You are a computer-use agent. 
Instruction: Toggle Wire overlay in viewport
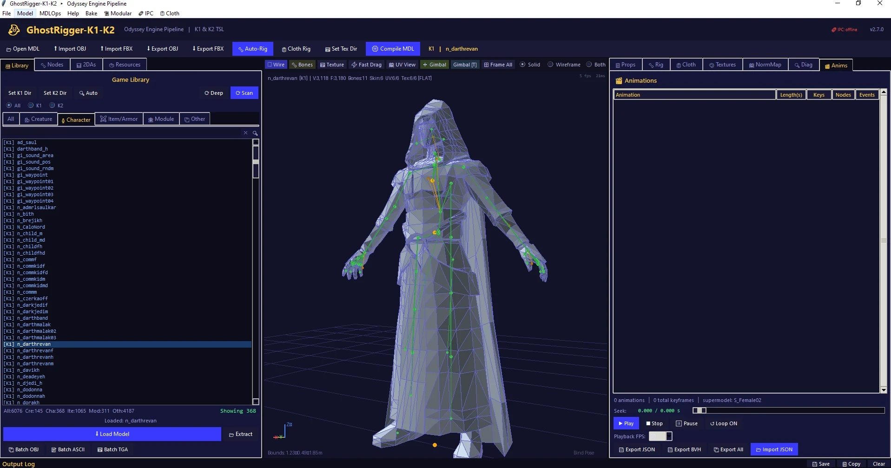(x=276, y=65)
